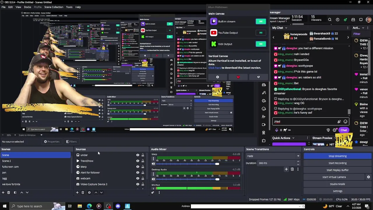This screenshot has width=373, height=210.
Task: Open the Scene Collection menu
Action: tap(54, 7)
